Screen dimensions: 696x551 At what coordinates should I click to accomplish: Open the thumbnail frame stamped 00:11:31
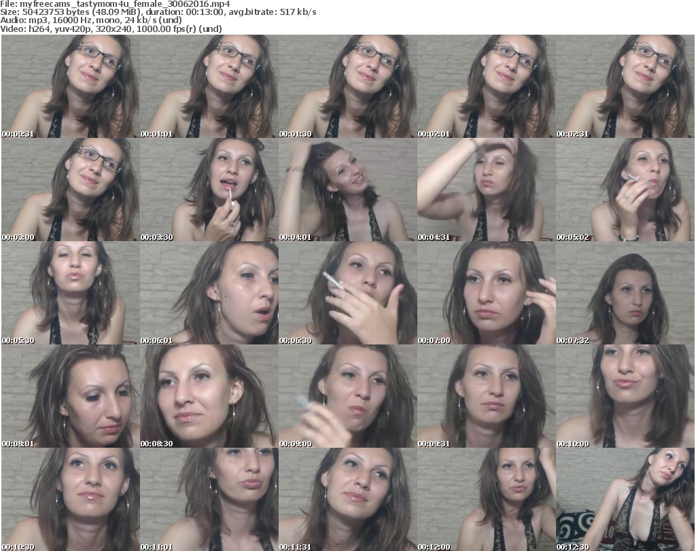click(x=347, y=499)
